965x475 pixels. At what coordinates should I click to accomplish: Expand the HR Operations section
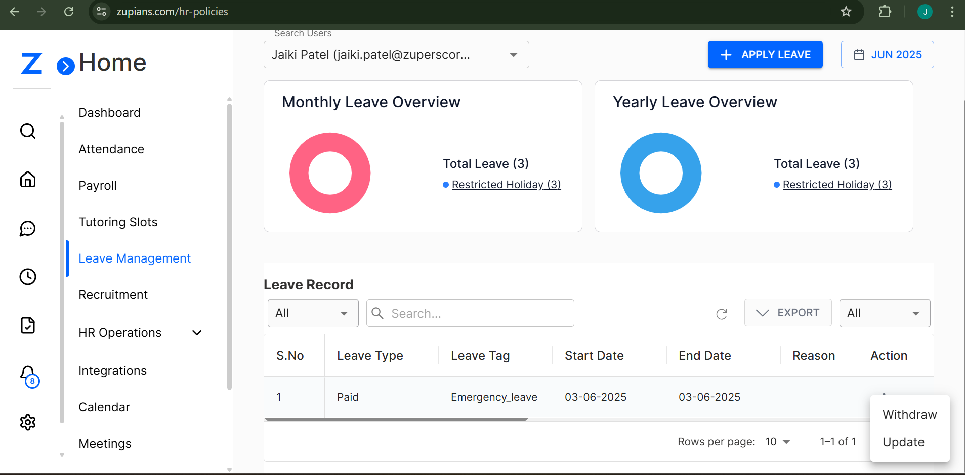tap(197, 333)
